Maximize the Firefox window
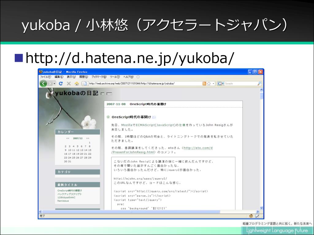The height and width of the screenshot is (235, 314). click(255, 72)
